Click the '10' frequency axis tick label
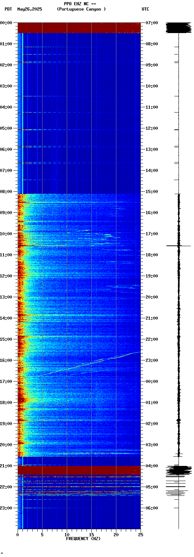The width and height of the screenshot is (194, 557). pos(67,535)
